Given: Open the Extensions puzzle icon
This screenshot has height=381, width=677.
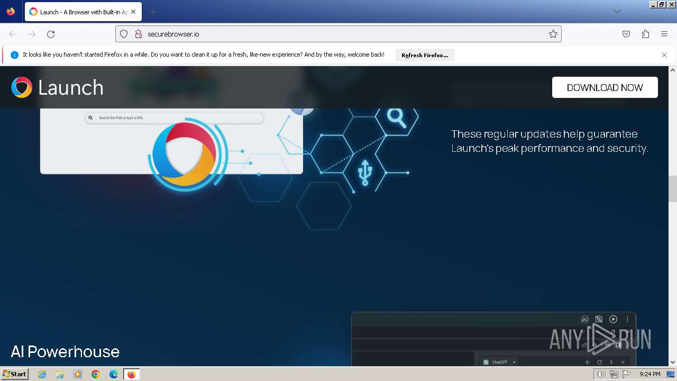Looking at the screenshot, I should 645,34.
